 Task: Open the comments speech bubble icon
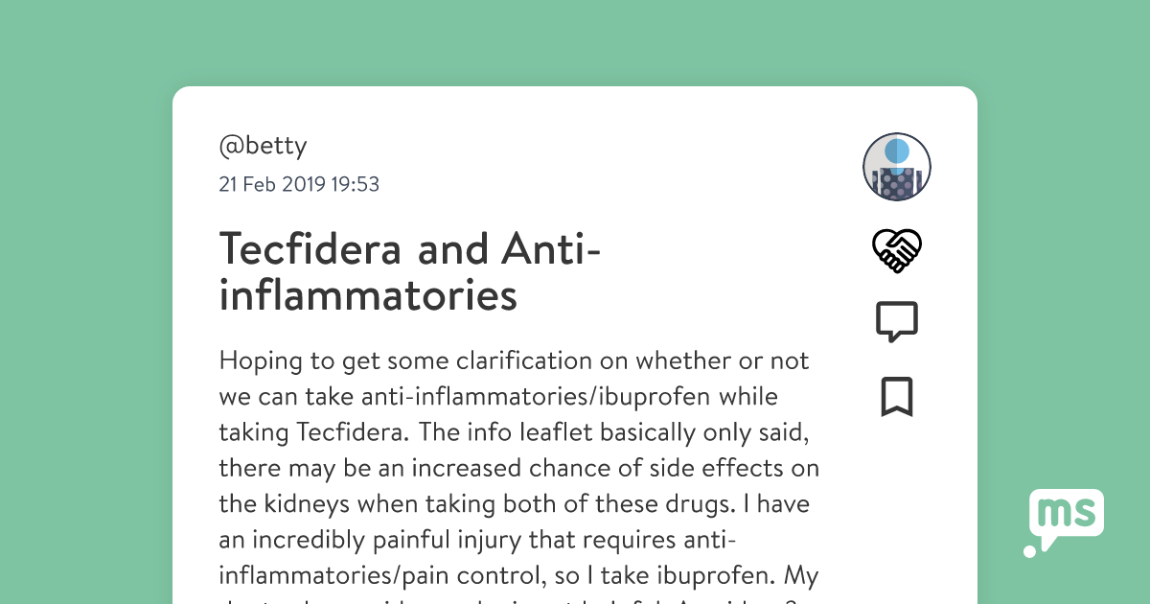point(896,322)
